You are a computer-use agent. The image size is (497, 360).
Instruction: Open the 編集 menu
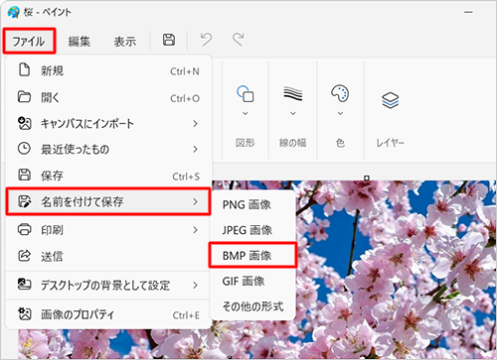(79, 42)
